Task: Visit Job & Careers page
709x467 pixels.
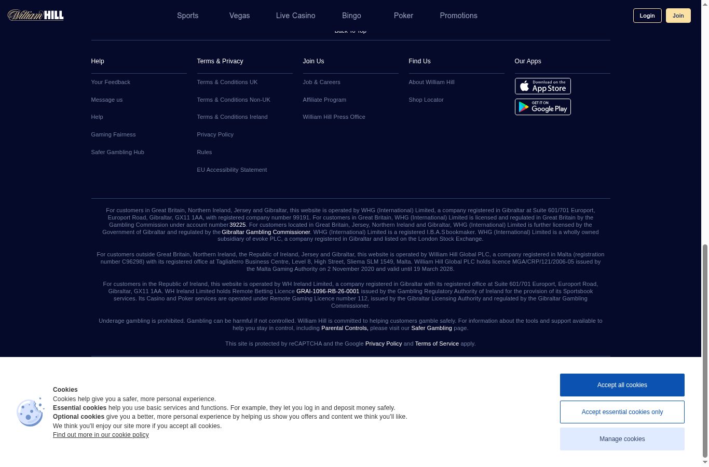Action: point(321,82)
